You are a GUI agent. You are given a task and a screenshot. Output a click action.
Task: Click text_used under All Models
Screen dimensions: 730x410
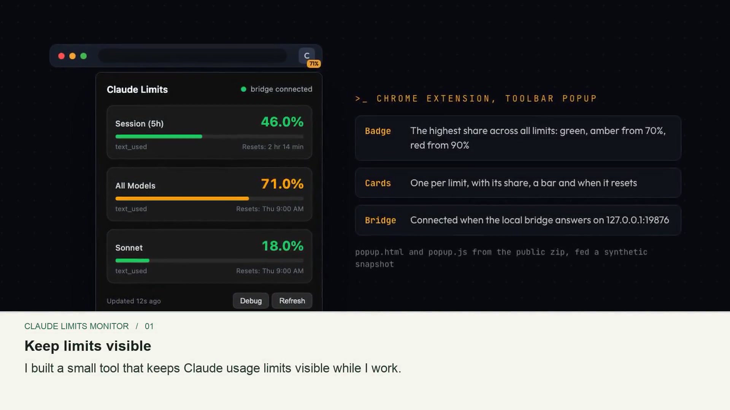pyautogui.click(x=131, y=209)
